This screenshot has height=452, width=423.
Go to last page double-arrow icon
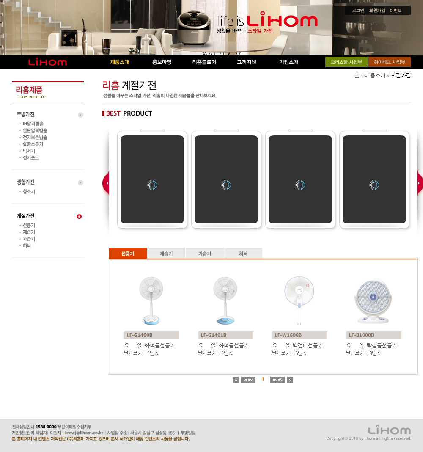pyautogui.click(x=290, y=380)
